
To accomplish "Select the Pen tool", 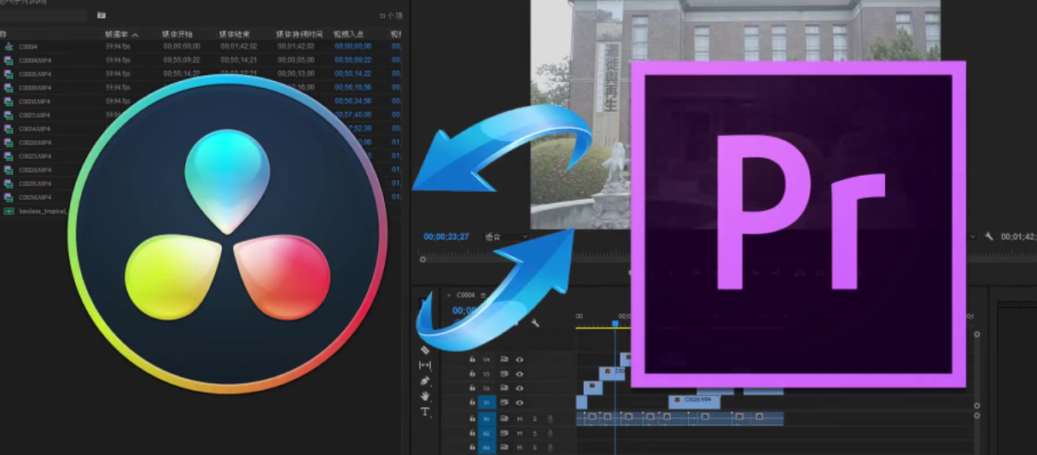I will tap(425, 381).
